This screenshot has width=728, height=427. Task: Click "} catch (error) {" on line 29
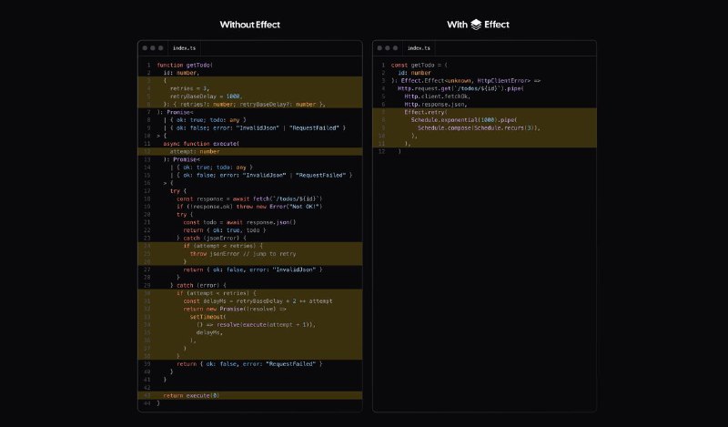198,285
